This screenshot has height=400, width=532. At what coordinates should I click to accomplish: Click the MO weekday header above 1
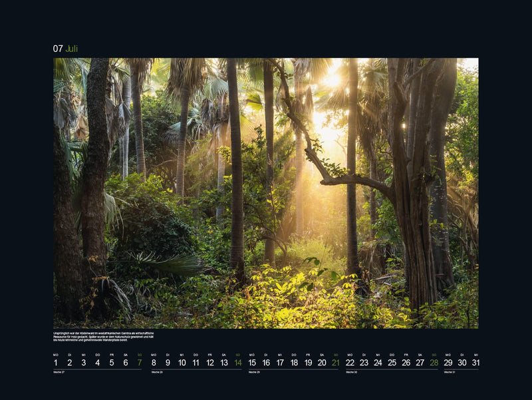point(56,355)
